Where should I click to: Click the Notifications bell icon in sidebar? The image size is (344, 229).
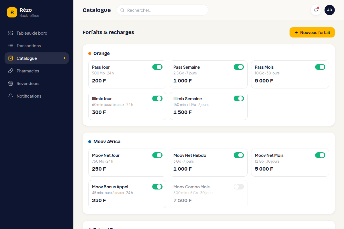point(11,96)
